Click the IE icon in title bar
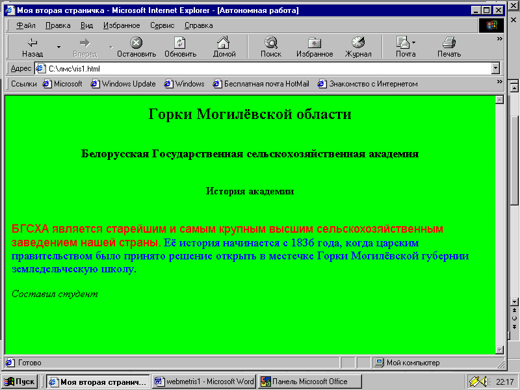 click(x=10, y=10)
